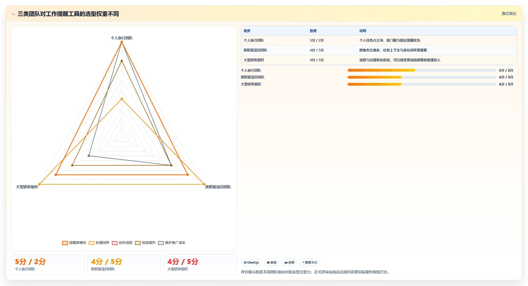Viewport: 528px width, 286px height.
Task: Click the yellow point at the 大型研发组织 corner
Action: (x=39, y=184)
